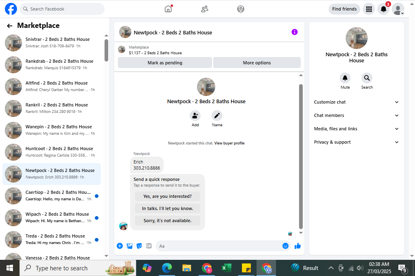
Task: Click the More options button
Action: (257, 63)
